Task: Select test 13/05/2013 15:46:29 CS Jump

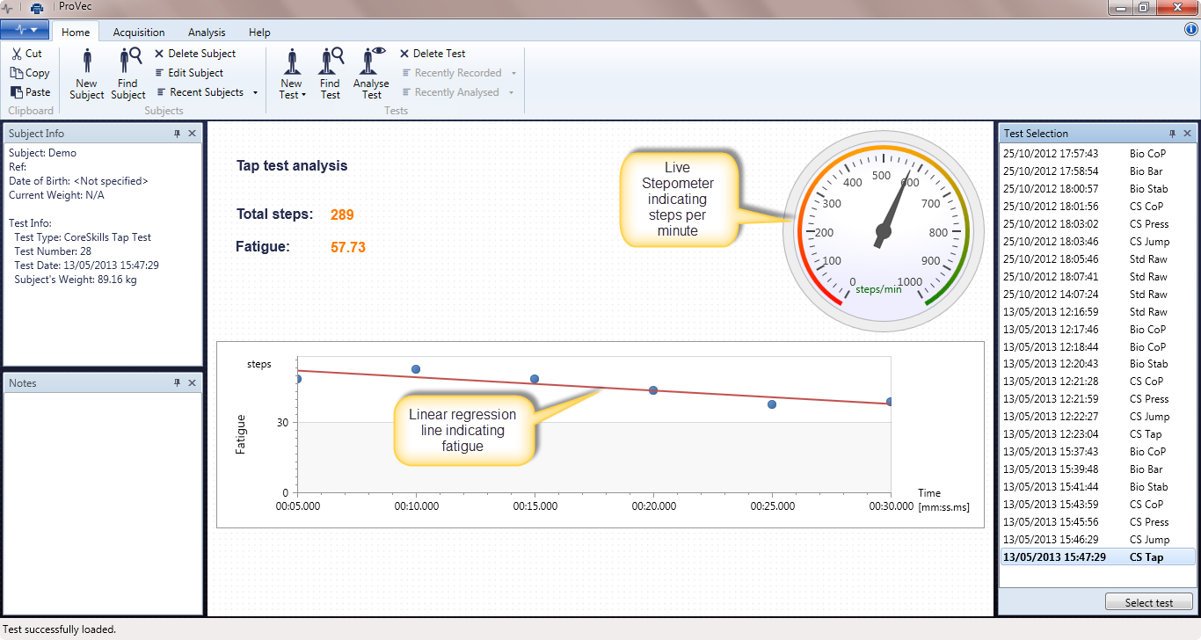Action: pyautogui.click(x=1098, y=540)
